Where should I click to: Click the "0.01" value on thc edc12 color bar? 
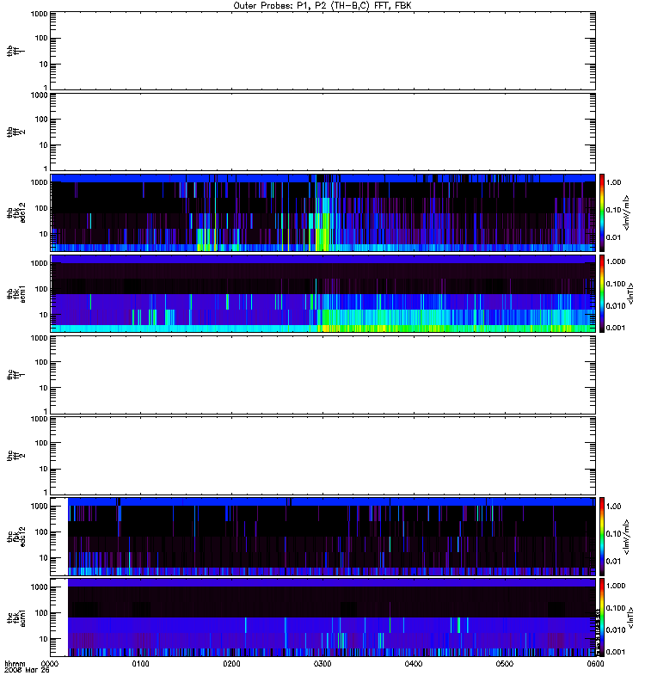(x=613, y=562)
